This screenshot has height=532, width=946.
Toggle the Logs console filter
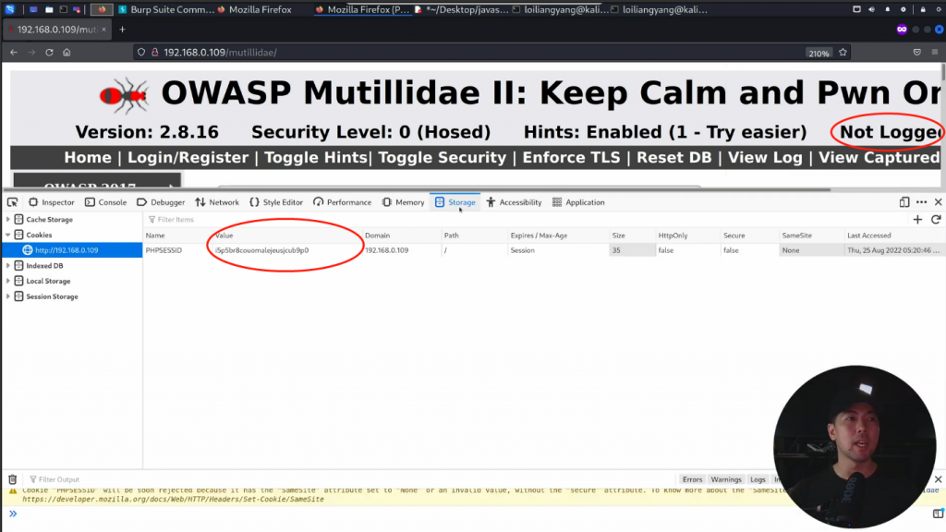point(758,479)
